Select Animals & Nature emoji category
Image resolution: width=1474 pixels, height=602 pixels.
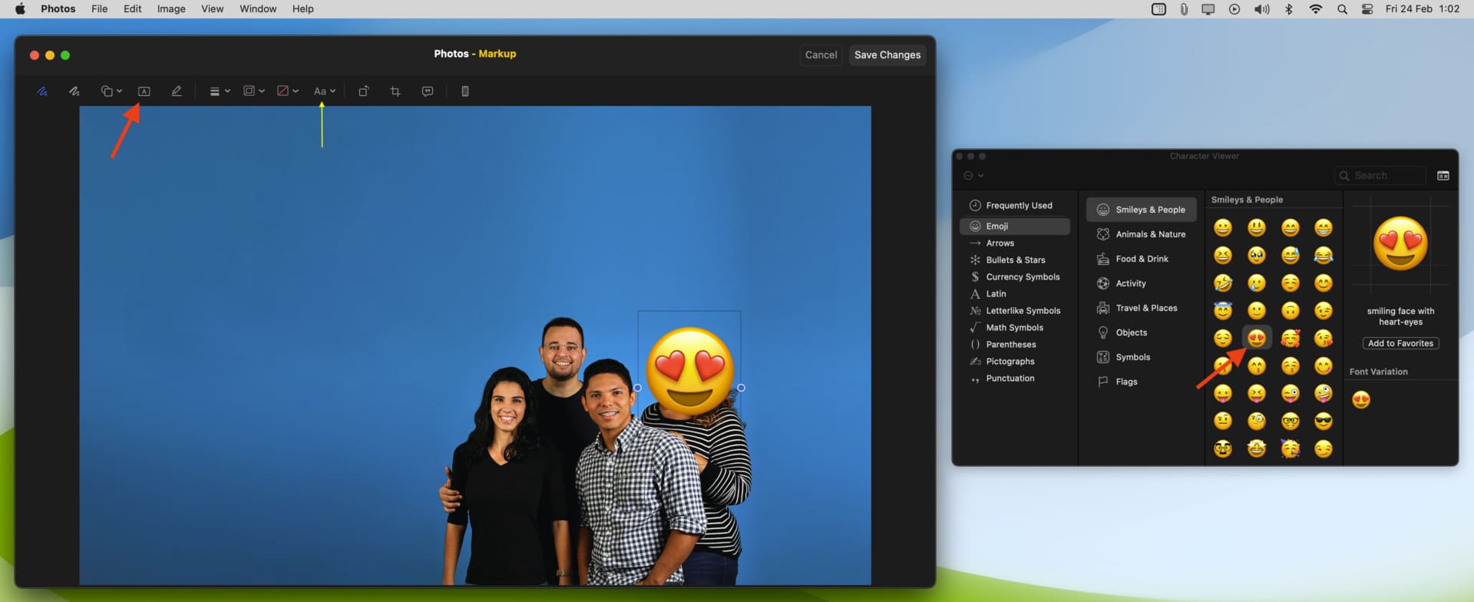point(1149,234)
